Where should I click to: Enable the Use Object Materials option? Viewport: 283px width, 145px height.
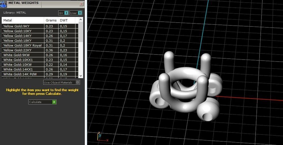point(62,82)
